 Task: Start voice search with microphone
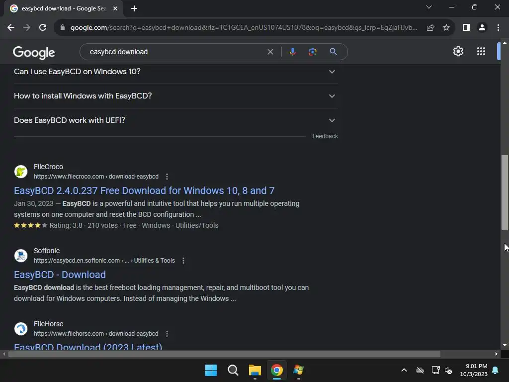coord(292,52)
